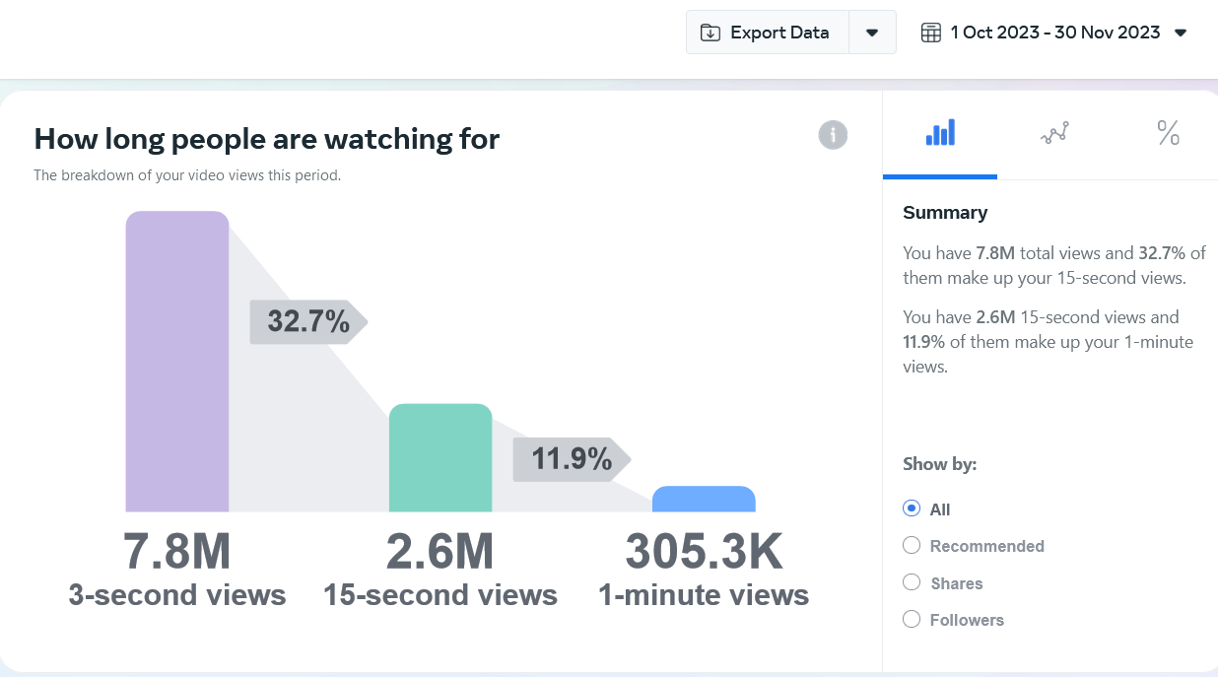Click the info icon beside the chart title
This screenshot has height=677, width=1218.
click(833, 135)
